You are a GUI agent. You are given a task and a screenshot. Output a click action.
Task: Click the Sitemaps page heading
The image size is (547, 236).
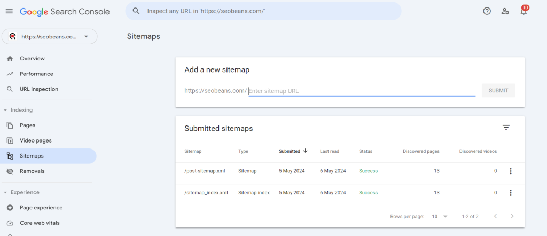143,36
